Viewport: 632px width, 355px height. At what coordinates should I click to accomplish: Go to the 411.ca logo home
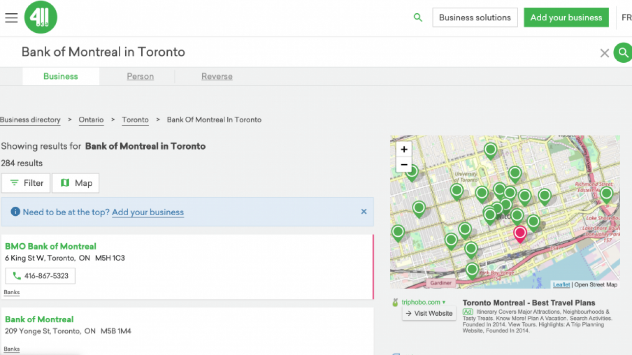pos(41,17)
